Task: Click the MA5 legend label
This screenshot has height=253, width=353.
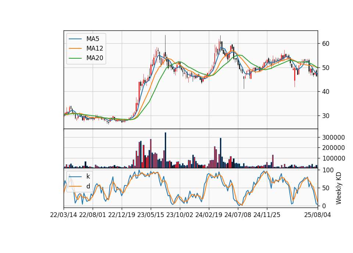Action: [x=93, y=39]
